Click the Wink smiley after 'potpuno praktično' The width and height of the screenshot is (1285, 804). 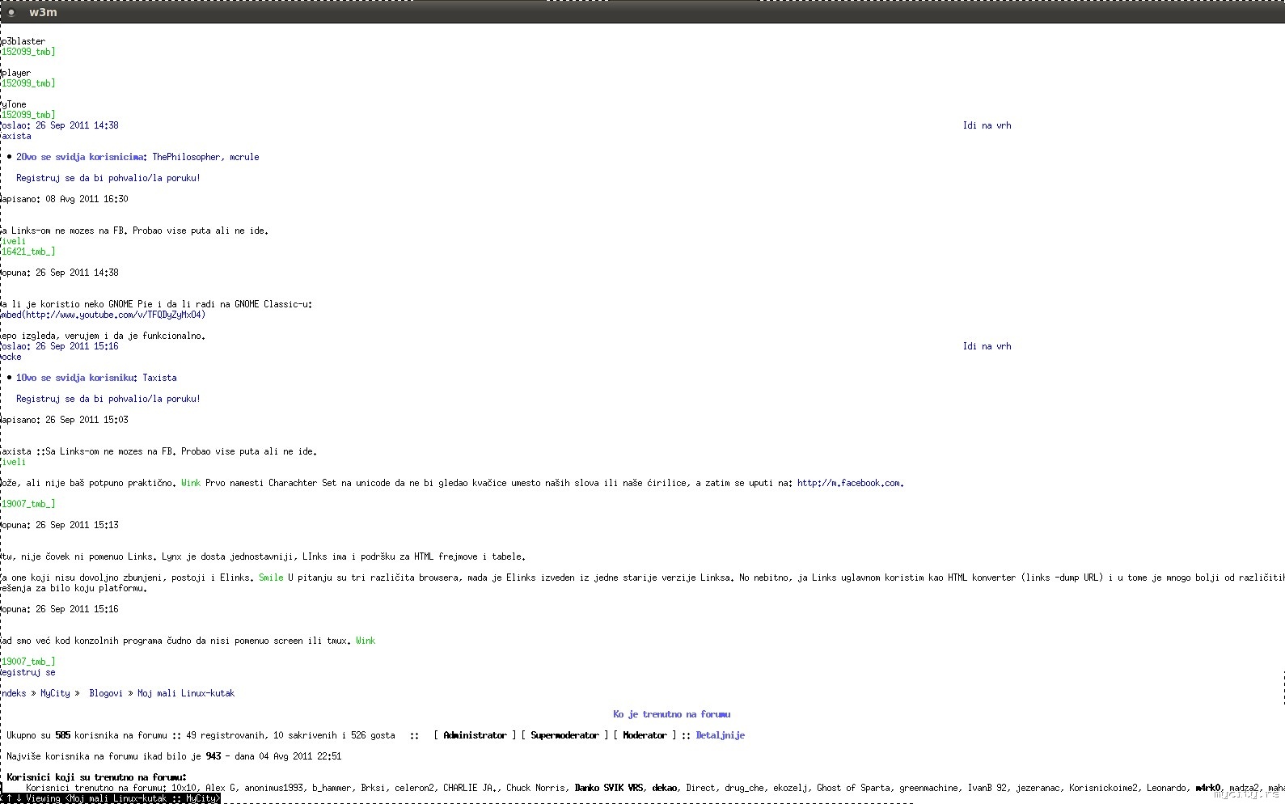(191, 483)
